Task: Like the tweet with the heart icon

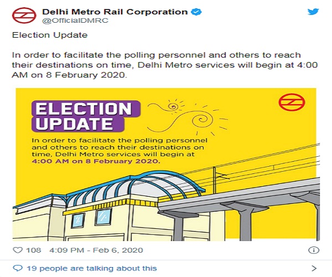Action: 17,250
